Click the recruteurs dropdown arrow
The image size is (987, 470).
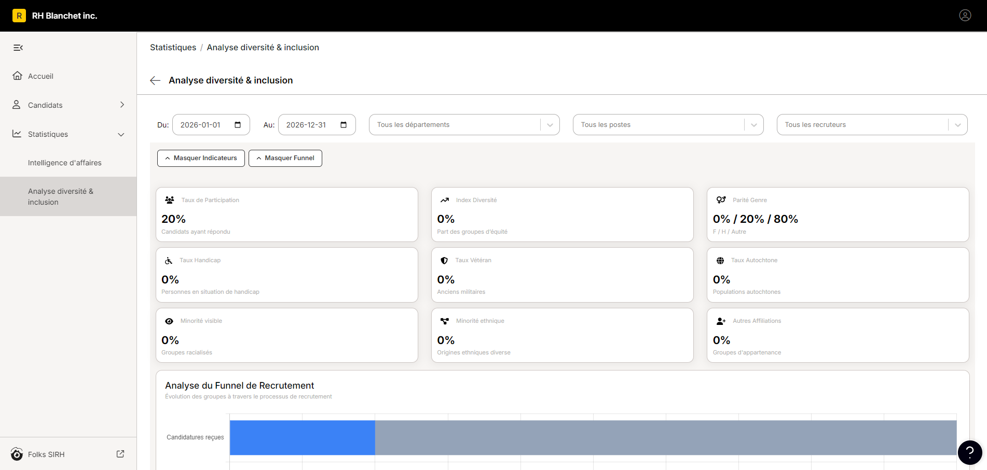click(958, 125)
